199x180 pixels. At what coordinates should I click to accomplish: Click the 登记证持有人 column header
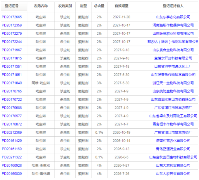click(x=173, y=6)
